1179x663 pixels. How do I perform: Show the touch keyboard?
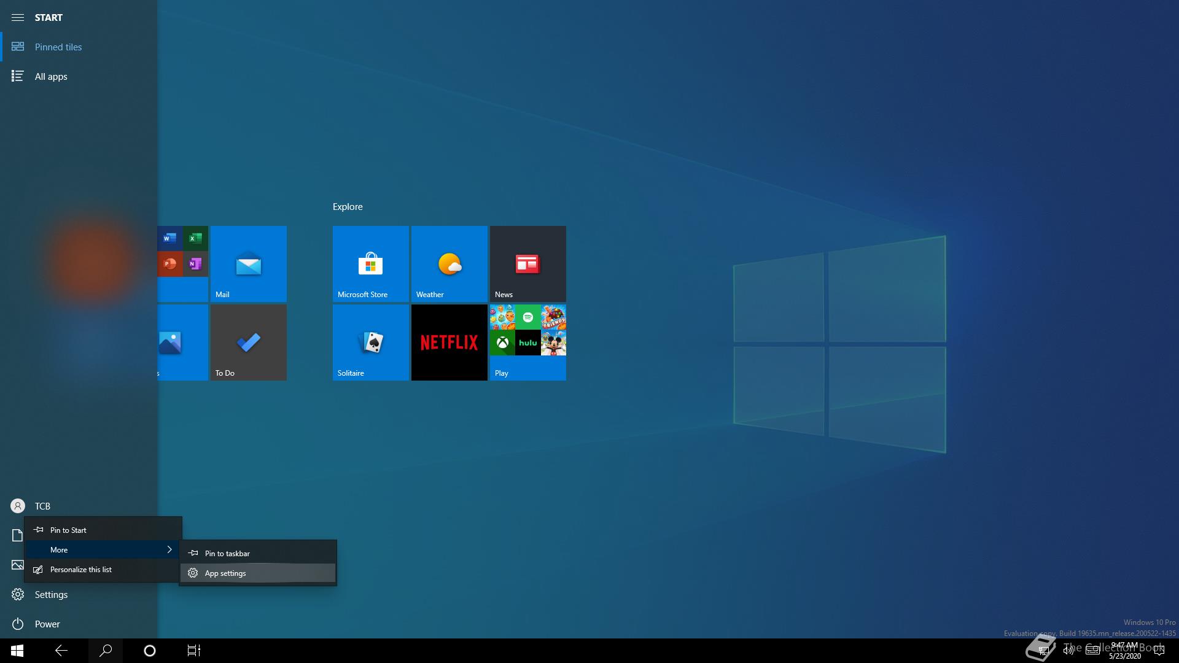pos(1092,651)
